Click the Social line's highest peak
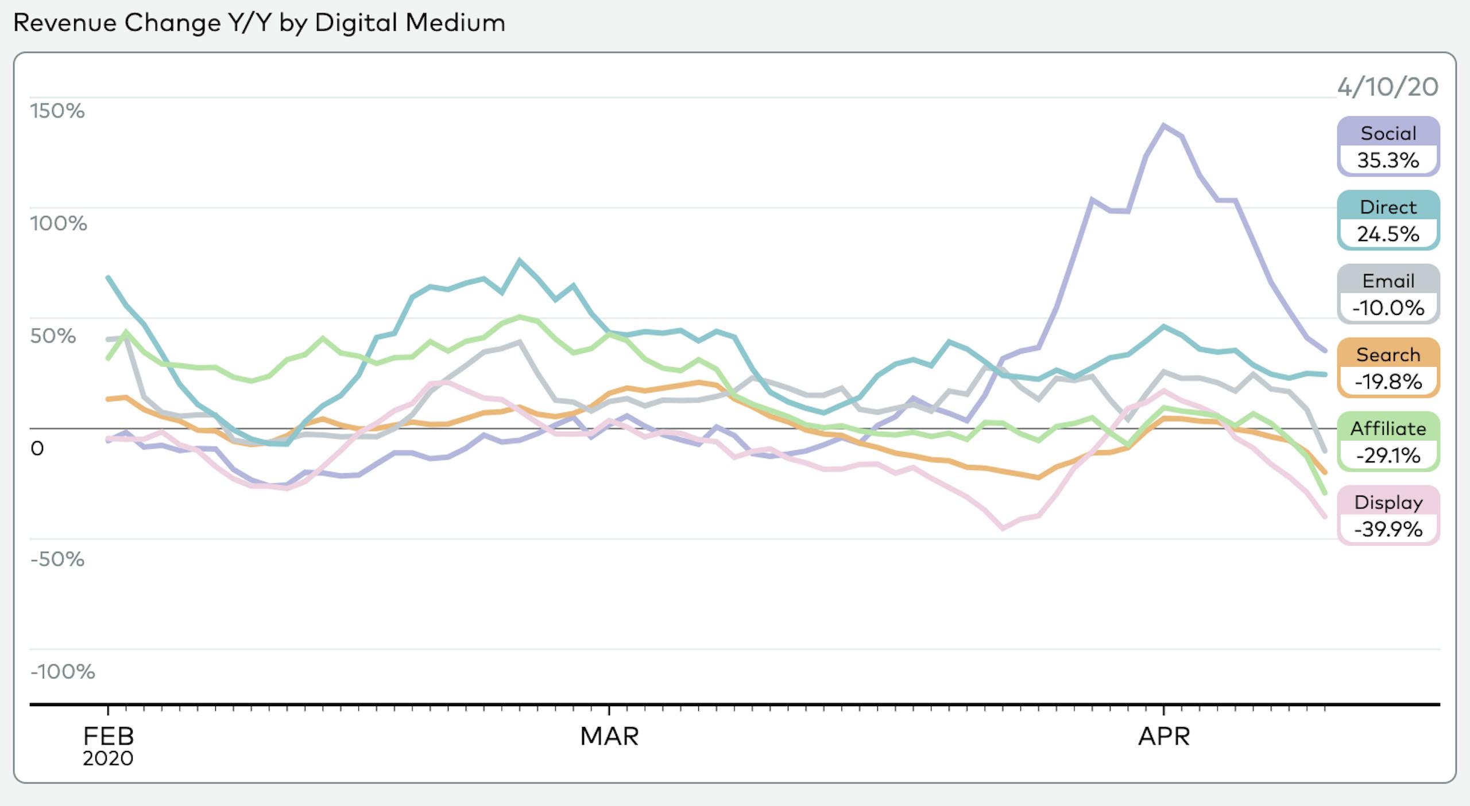 coord(1164,125)
